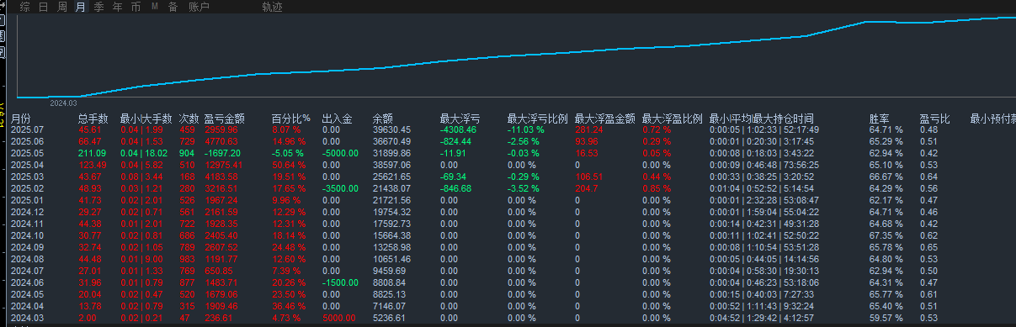The height and width of the screenshot is (327, 1016).
Task: Switch to the 季 quarterly tab
Action: tap(98, 7)
